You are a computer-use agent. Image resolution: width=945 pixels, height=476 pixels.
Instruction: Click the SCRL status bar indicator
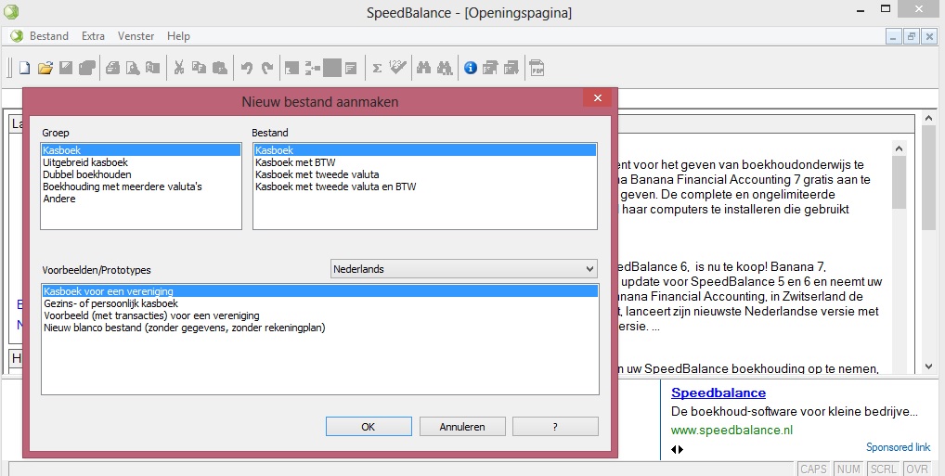pyautogui.click(x=884, y=470)
